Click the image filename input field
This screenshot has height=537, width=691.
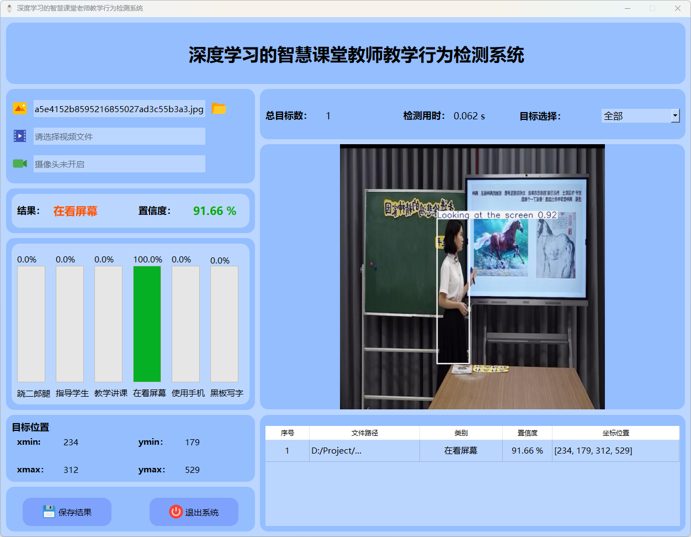pos(119,109)
